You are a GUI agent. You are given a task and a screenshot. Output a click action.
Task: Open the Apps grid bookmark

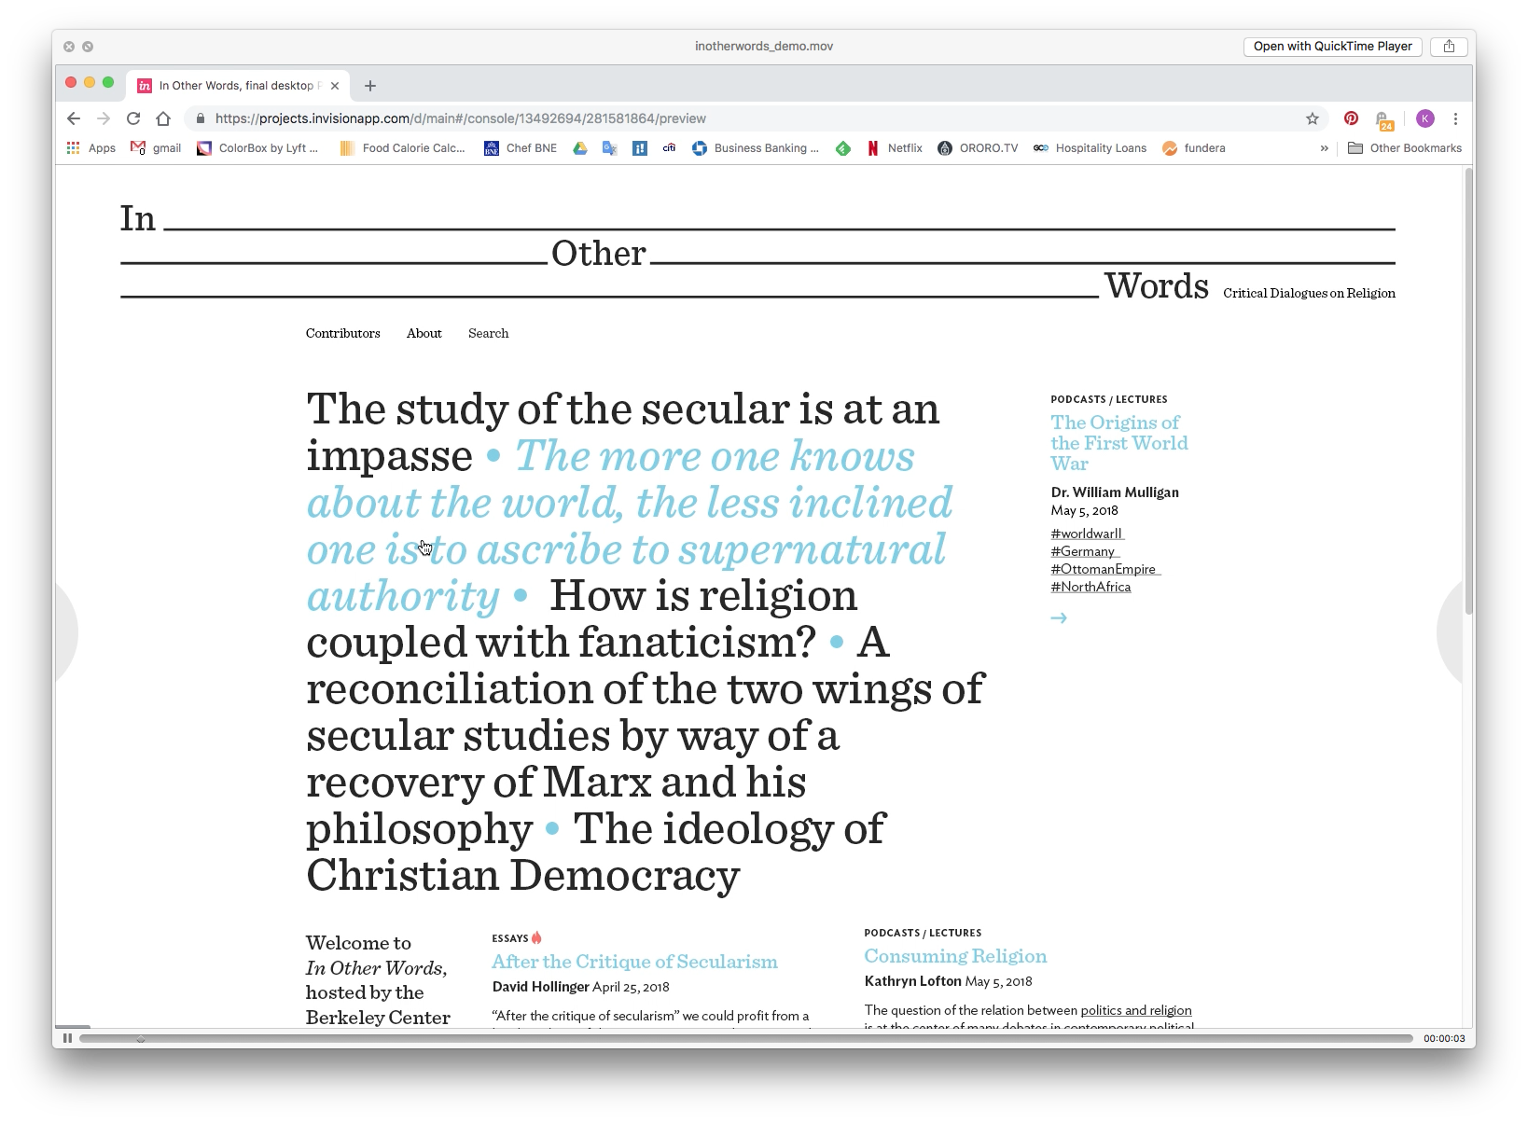pos(91,148)
